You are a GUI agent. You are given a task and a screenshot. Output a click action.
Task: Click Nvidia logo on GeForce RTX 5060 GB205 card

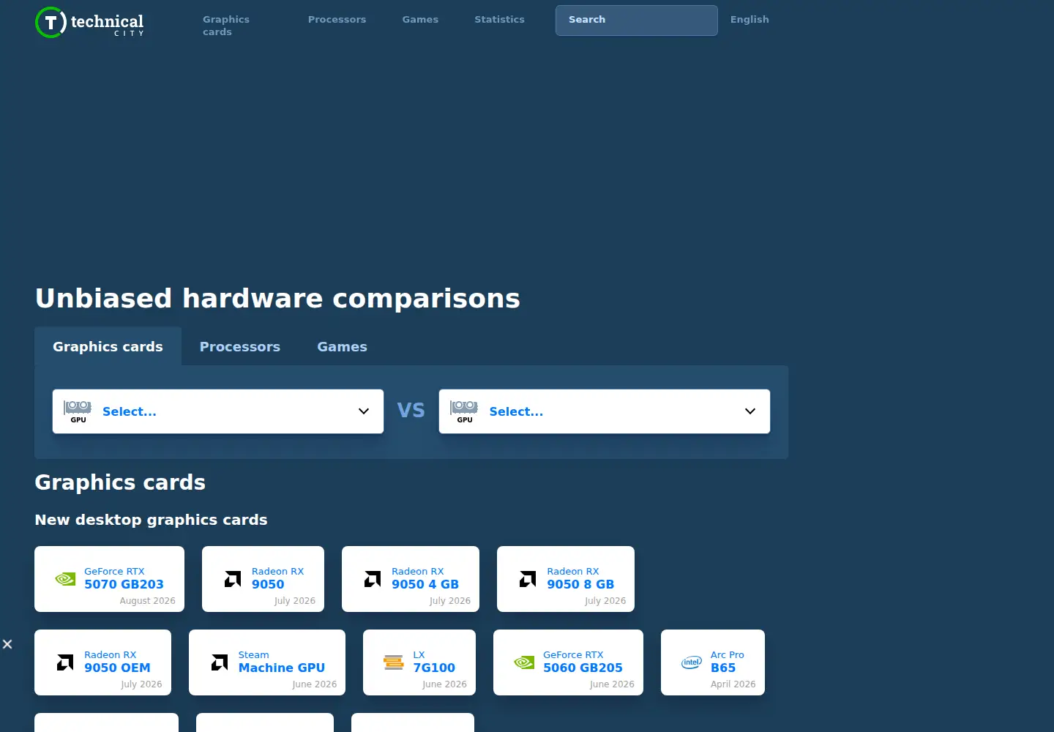(524, 662)
